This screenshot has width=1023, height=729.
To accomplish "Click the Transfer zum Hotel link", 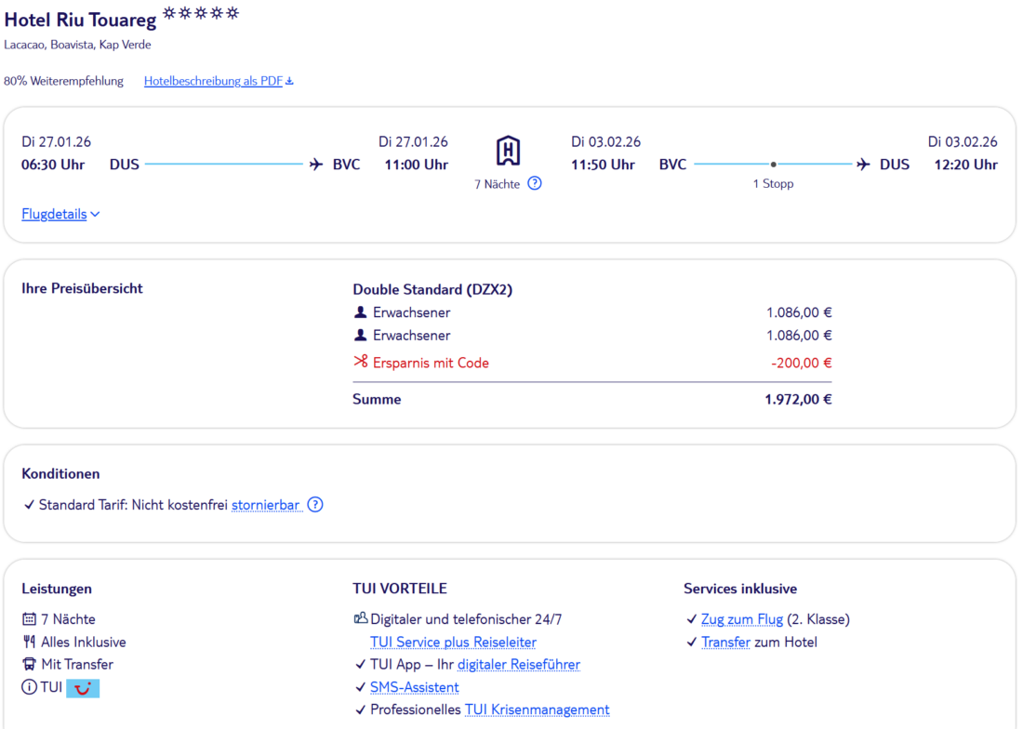I will (725, 642).
